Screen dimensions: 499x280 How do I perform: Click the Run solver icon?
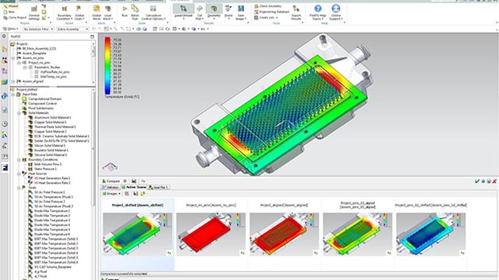click(124, 10)
